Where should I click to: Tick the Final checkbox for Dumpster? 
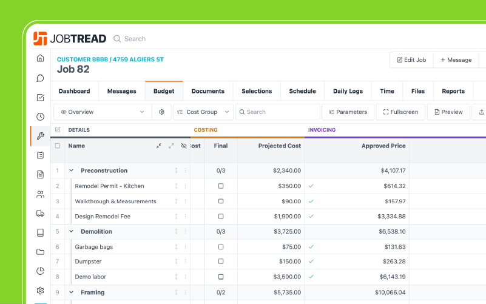pos(221,262)
